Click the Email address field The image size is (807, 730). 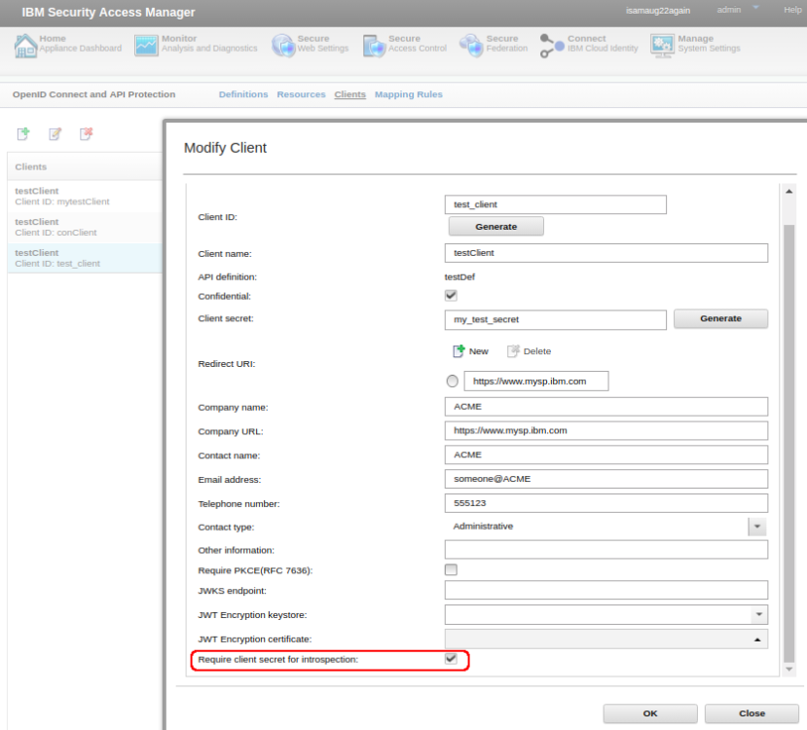click(606, 479)
